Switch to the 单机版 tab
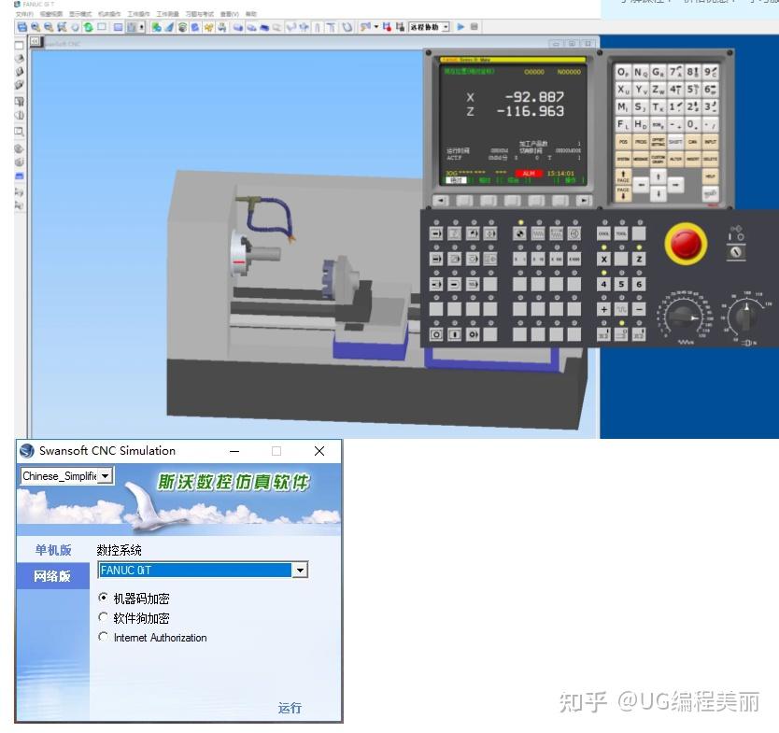779x733 pixels. [52, 550]
